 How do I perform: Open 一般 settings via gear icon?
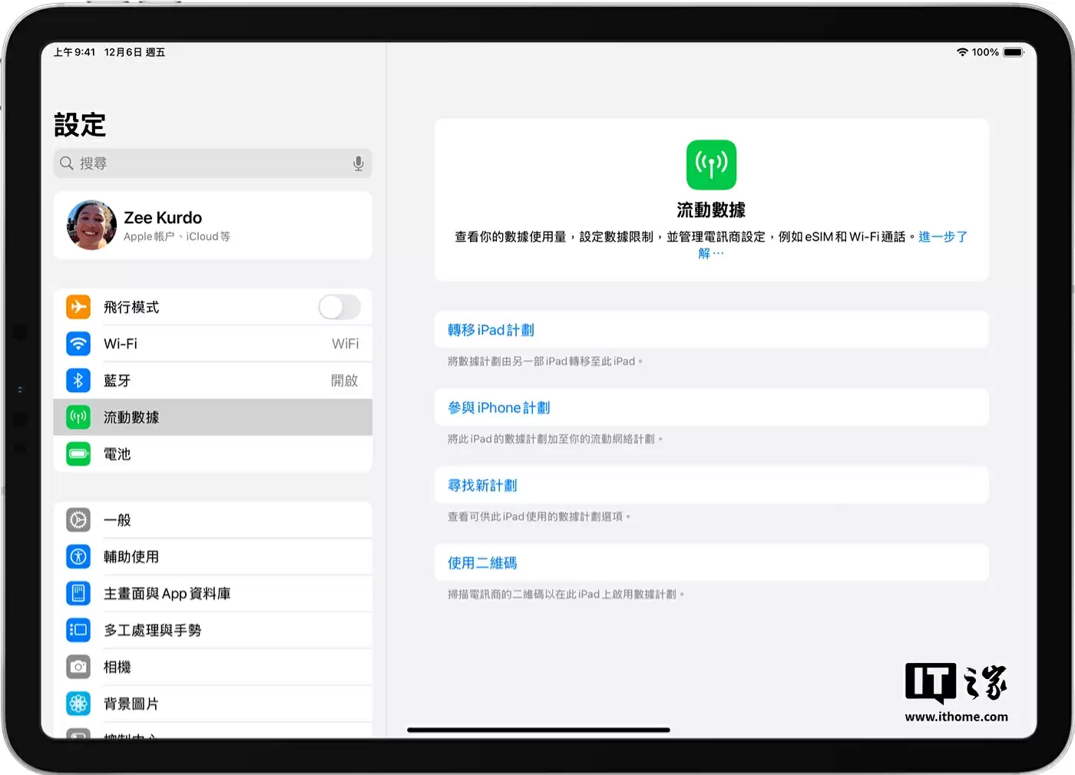click(x=78, y=519)
